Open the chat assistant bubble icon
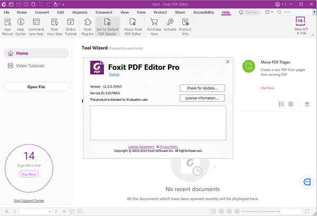 point(307,182)
